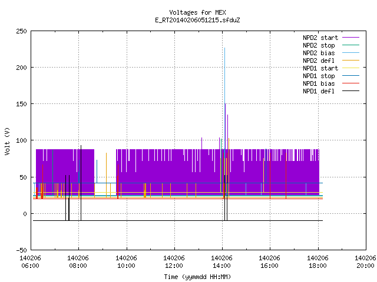Click the tall light blue NPD2 bias spike peak
Image resolution: width=377 pixels, height=282 pixels.
225,48
